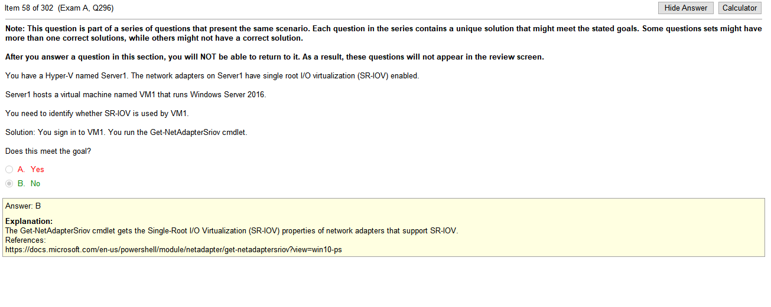This screenshot has width=771, height=307.
Task: Click the 'You need to identify whether SR-IOV' line
Action: [96, 113]
